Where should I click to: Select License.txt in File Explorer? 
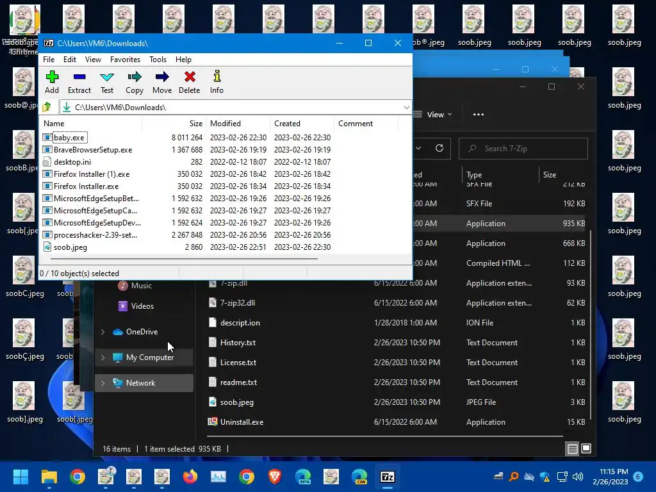click(238, 363)
